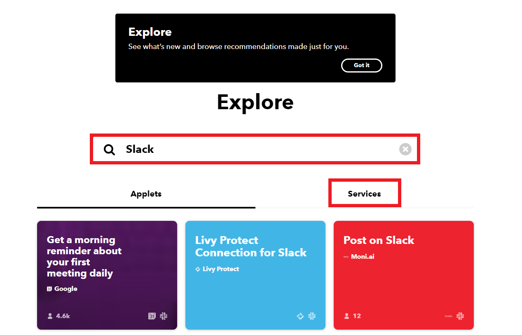This screenshot has width=522, height=335.
Task: Click the magnifying glass search icon
Action: (x=109, y=149)
